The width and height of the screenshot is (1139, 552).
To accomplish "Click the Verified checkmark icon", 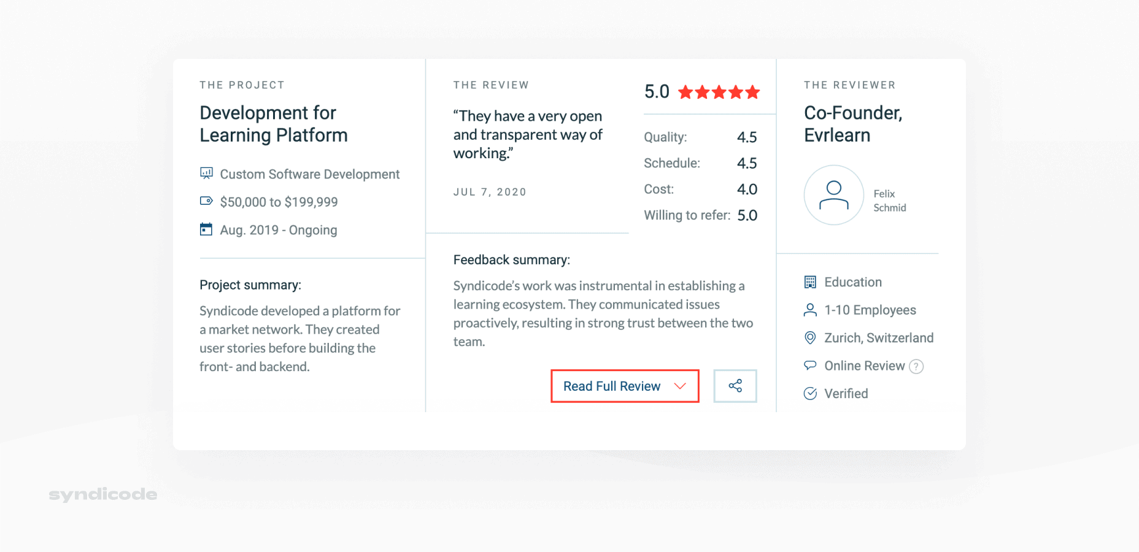I will (810, 393).
